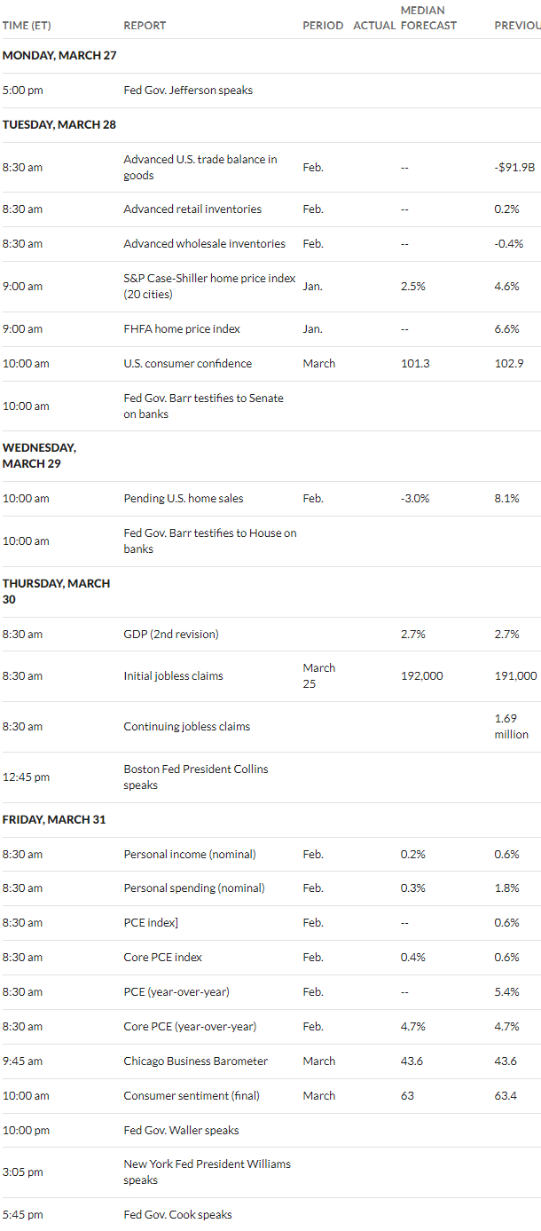Select the TUESDAY, MARCH 28 date heading
This screenshot has width=541, height=1231.
59,125
